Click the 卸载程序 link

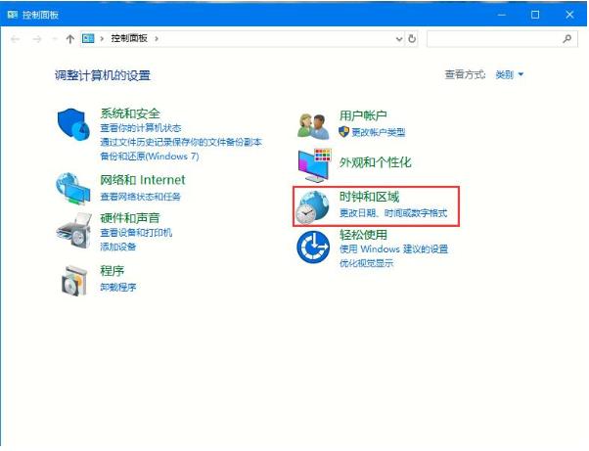pos(118,288)
